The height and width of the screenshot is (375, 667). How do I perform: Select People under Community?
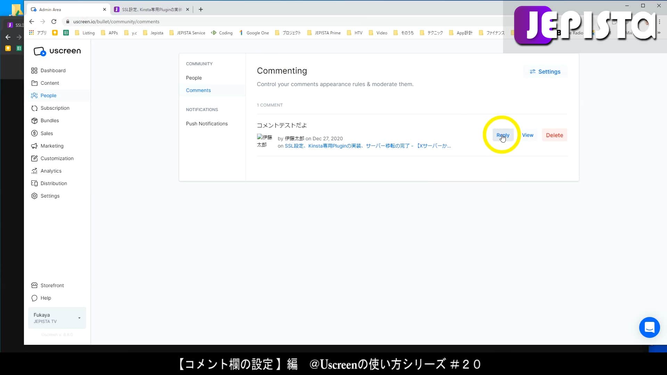coord(194,78)
